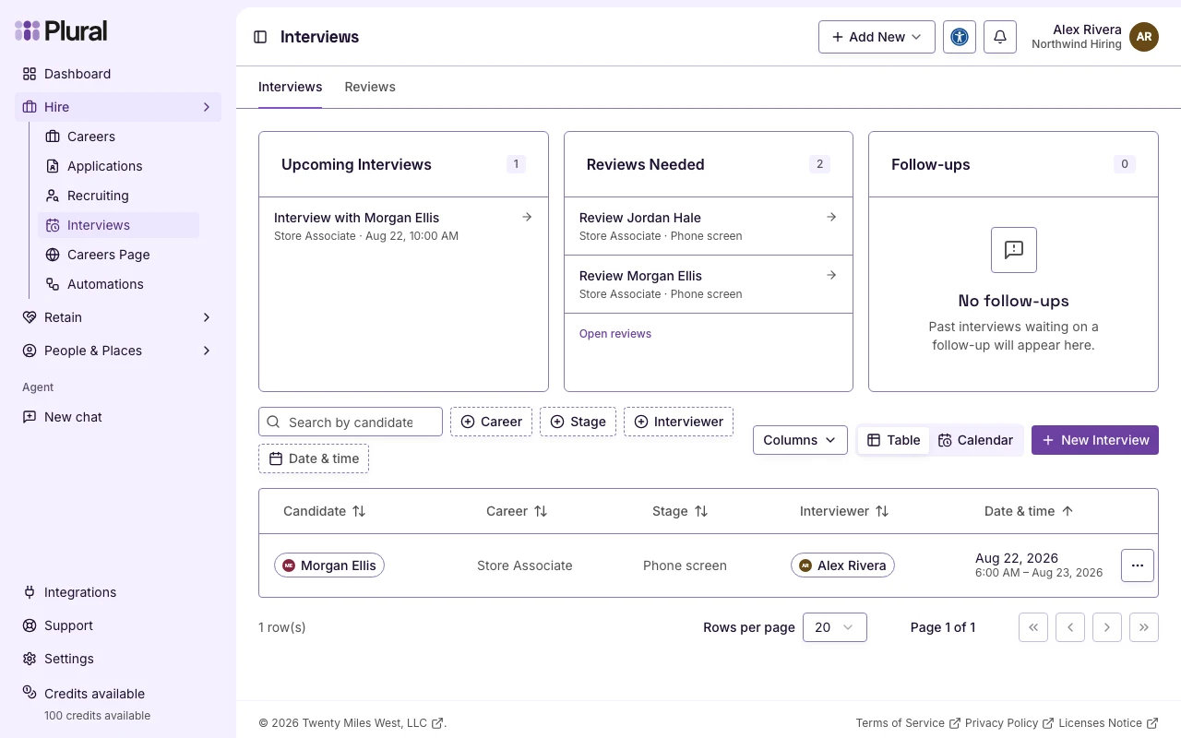Go to first page of results

click(1033, 627)
